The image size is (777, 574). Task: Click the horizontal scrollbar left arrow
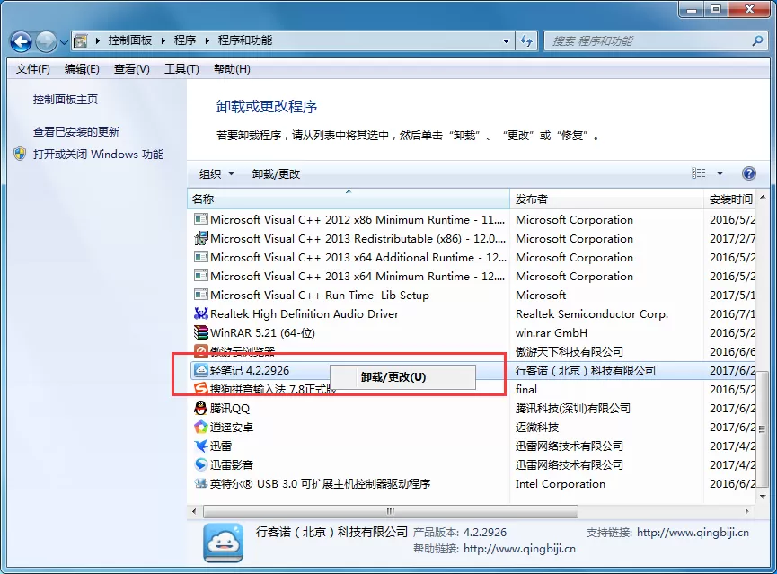(x=194, y=511)
